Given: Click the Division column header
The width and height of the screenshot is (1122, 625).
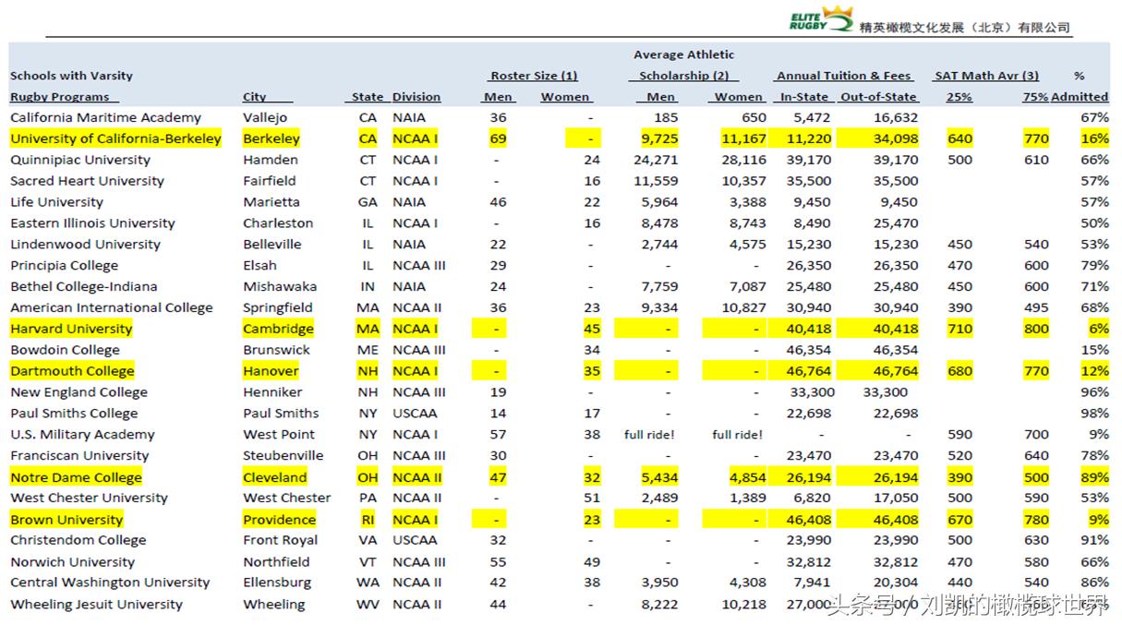Looking at the screenshot, I should [416, 97].
